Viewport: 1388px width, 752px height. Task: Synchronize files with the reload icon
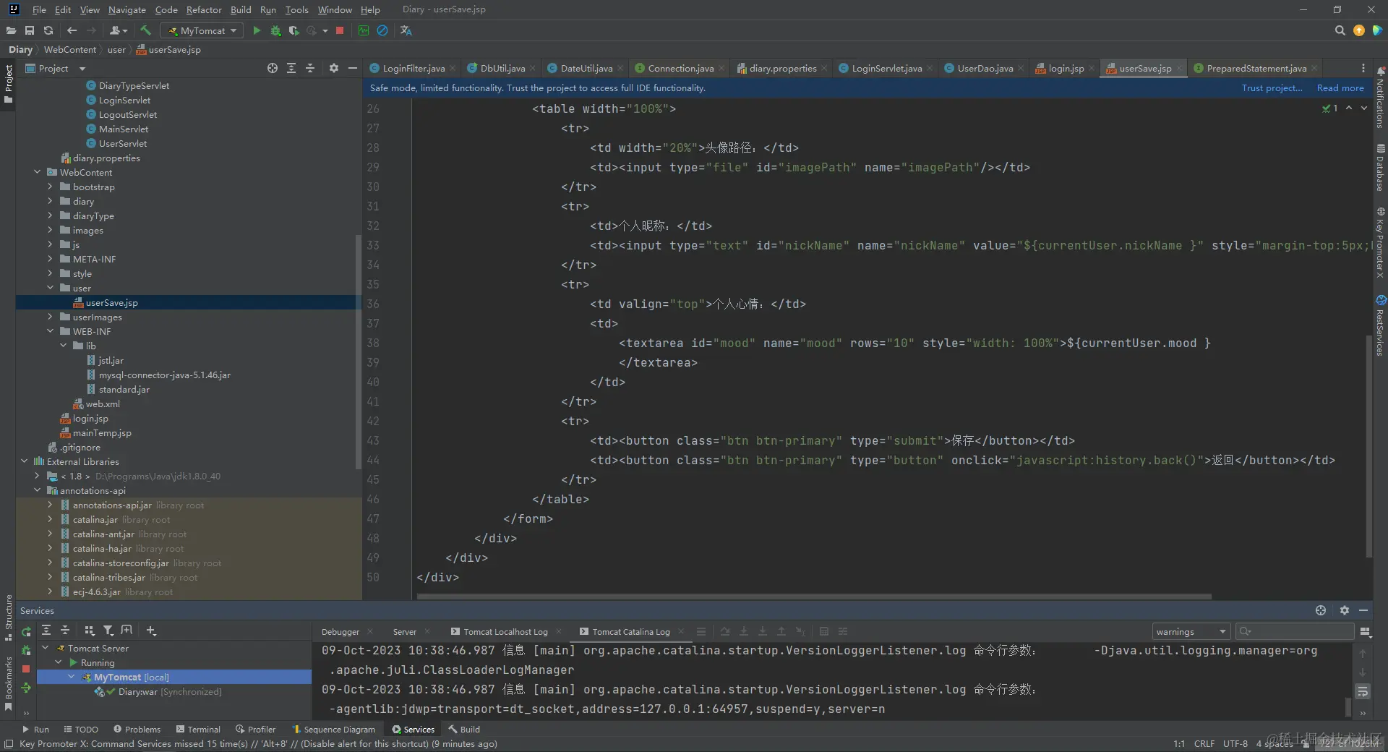tap(48, 30)
